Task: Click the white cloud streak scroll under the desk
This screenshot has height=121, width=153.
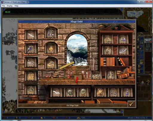Action: tap(56, 92)
